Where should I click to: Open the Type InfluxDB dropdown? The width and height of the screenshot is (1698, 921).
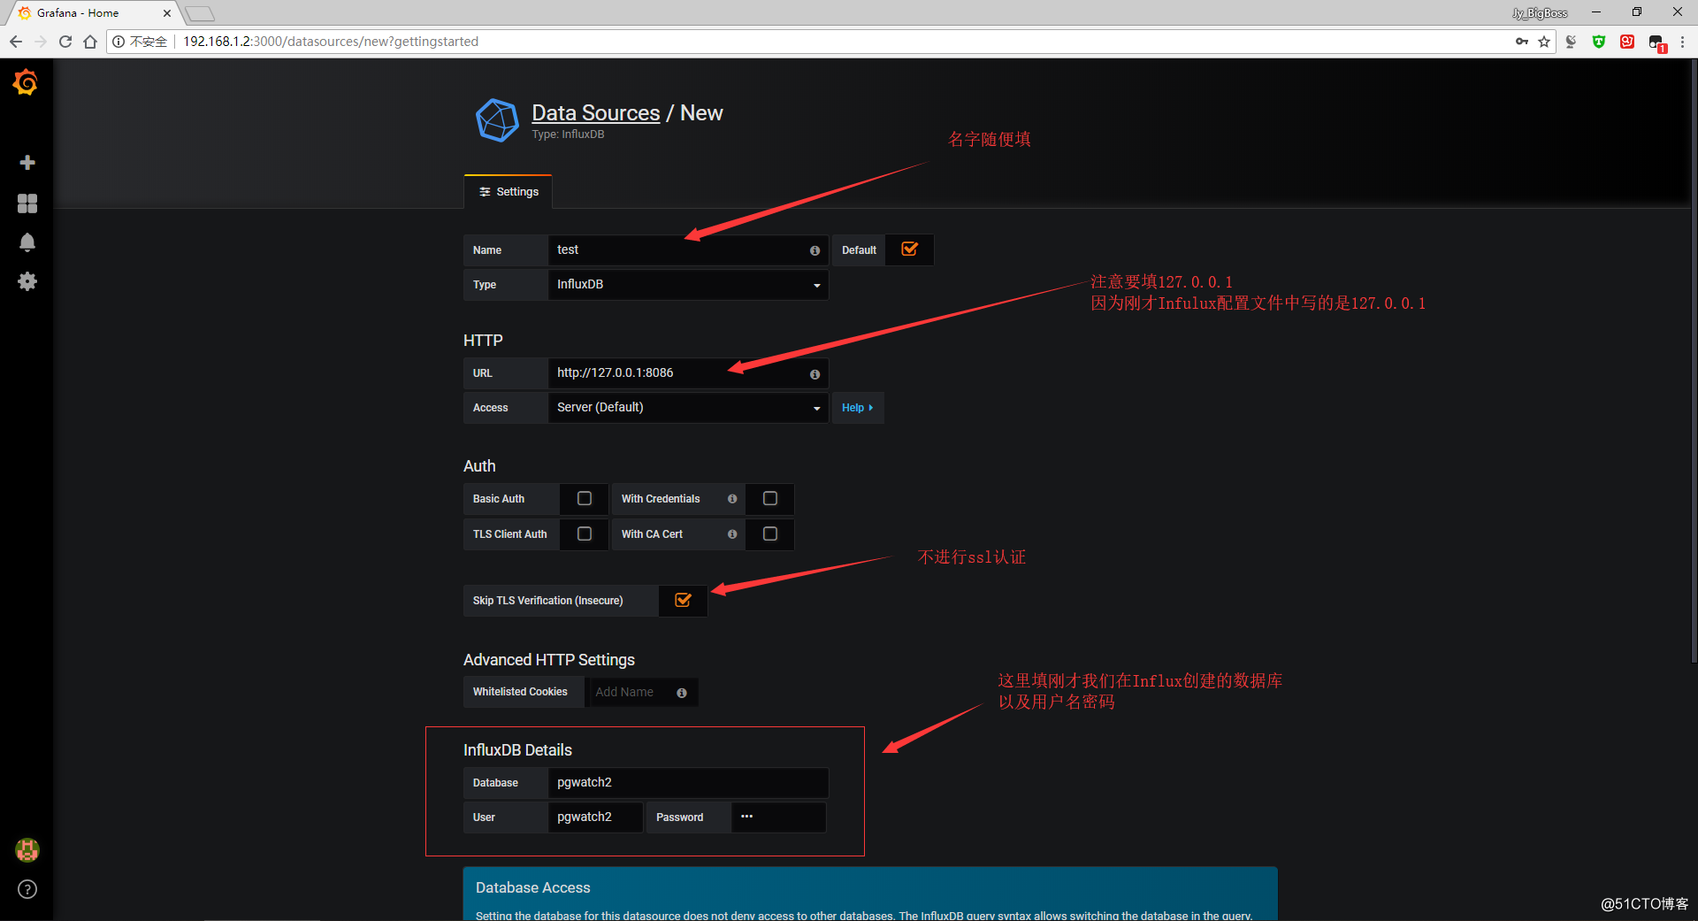[x=688, y=285]
